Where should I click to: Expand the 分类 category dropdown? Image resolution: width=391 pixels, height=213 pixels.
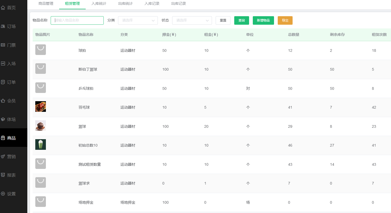[138, 20]
